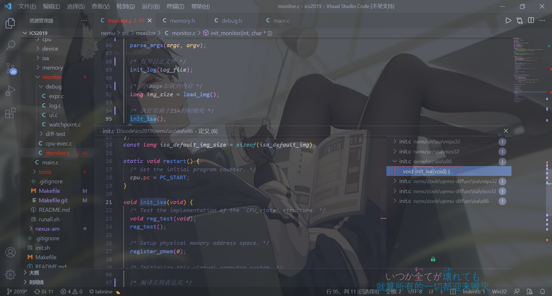Open Makefile.git file
The height and width of the screenshot is (296, 552).
pyautogui.click(x=57, y=200)
